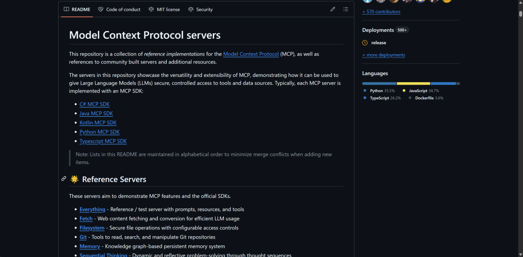This screenshot has height=257, width=523.
Task: Open the Model Context Protocol link
Action: (x=251, y=54)
